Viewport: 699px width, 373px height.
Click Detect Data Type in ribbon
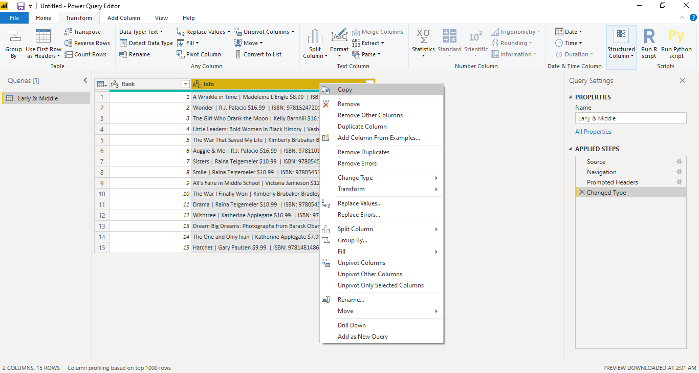click(x=146, y=43)
